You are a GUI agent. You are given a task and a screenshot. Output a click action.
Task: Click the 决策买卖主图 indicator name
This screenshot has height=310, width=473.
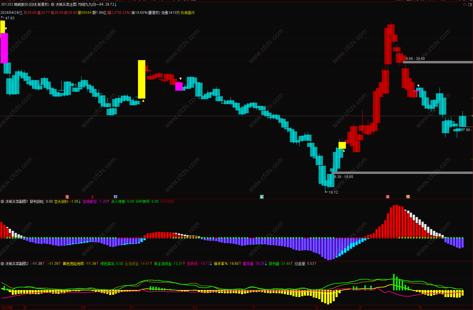(x=66, y=5)
